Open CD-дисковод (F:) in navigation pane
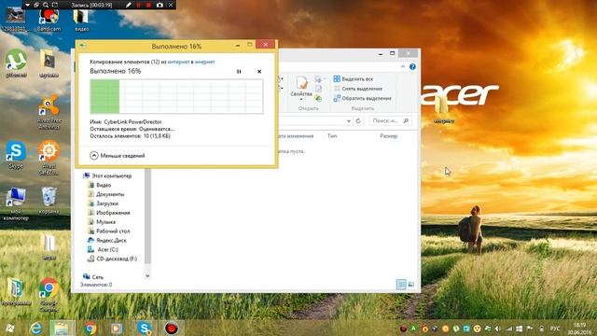The width and height of the screenshot is (597, 336). click(112, 259)
